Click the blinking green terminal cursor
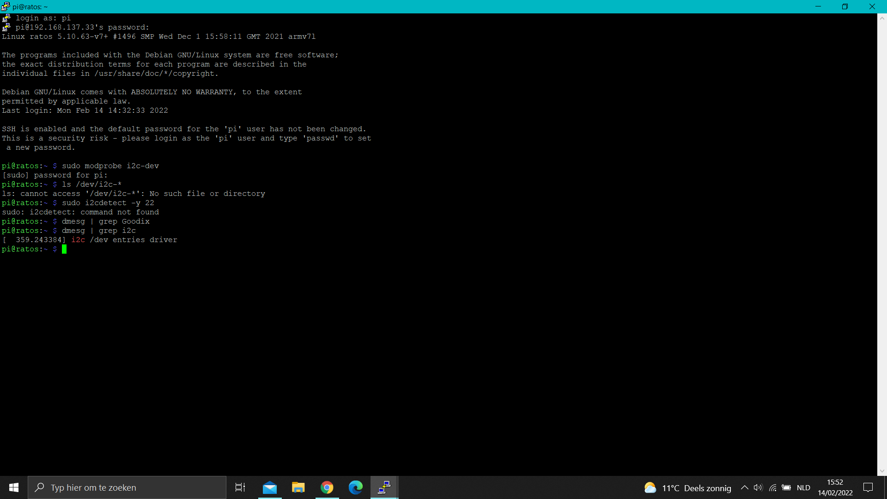This screenshot has width=887, height=499. (64, 249)
